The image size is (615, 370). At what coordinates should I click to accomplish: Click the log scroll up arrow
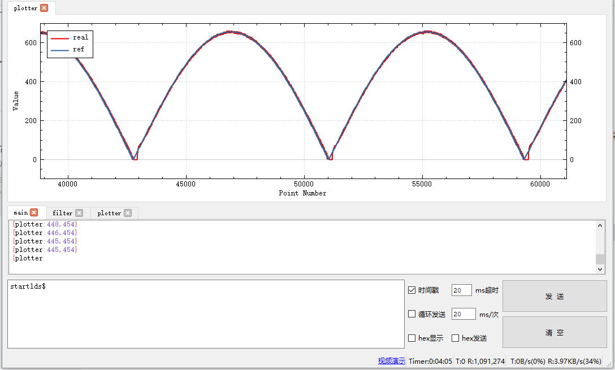point(600,225)
